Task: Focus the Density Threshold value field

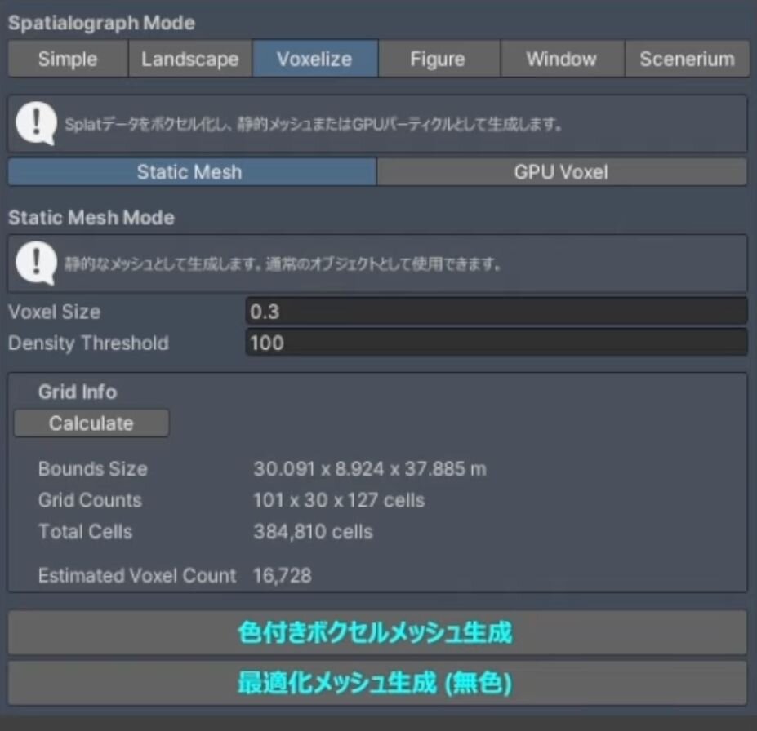Action: click(x=496, y=343)
